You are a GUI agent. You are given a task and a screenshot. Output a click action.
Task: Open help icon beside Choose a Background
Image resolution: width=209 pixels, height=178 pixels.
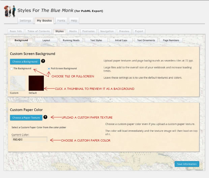coord(43,61)
